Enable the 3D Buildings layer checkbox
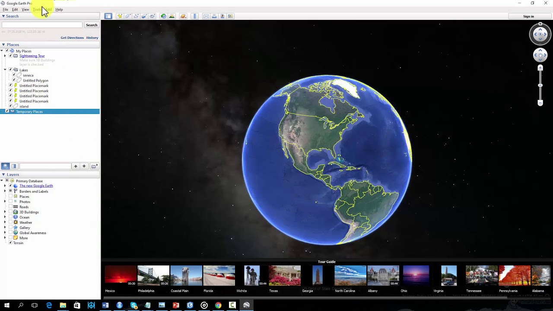 10,212
